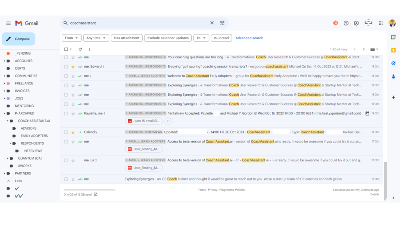Collapse the COACHASSISTANT.AI label
Image resolution: width=400 pixels, height=225 pixels.
7,121
